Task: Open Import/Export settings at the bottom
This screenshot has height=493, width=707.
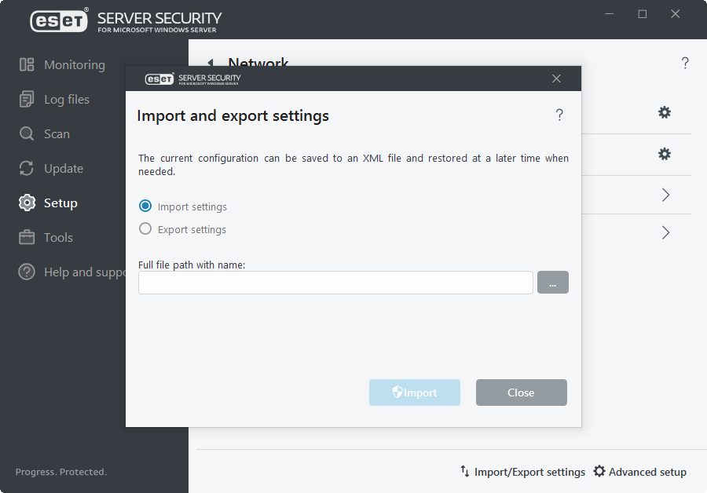Action: 522,471
